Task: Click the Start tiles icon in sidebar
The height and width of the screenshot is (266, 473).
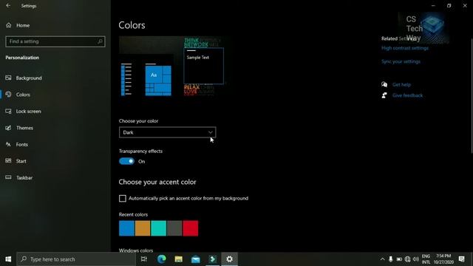Action: coord(8,161)
